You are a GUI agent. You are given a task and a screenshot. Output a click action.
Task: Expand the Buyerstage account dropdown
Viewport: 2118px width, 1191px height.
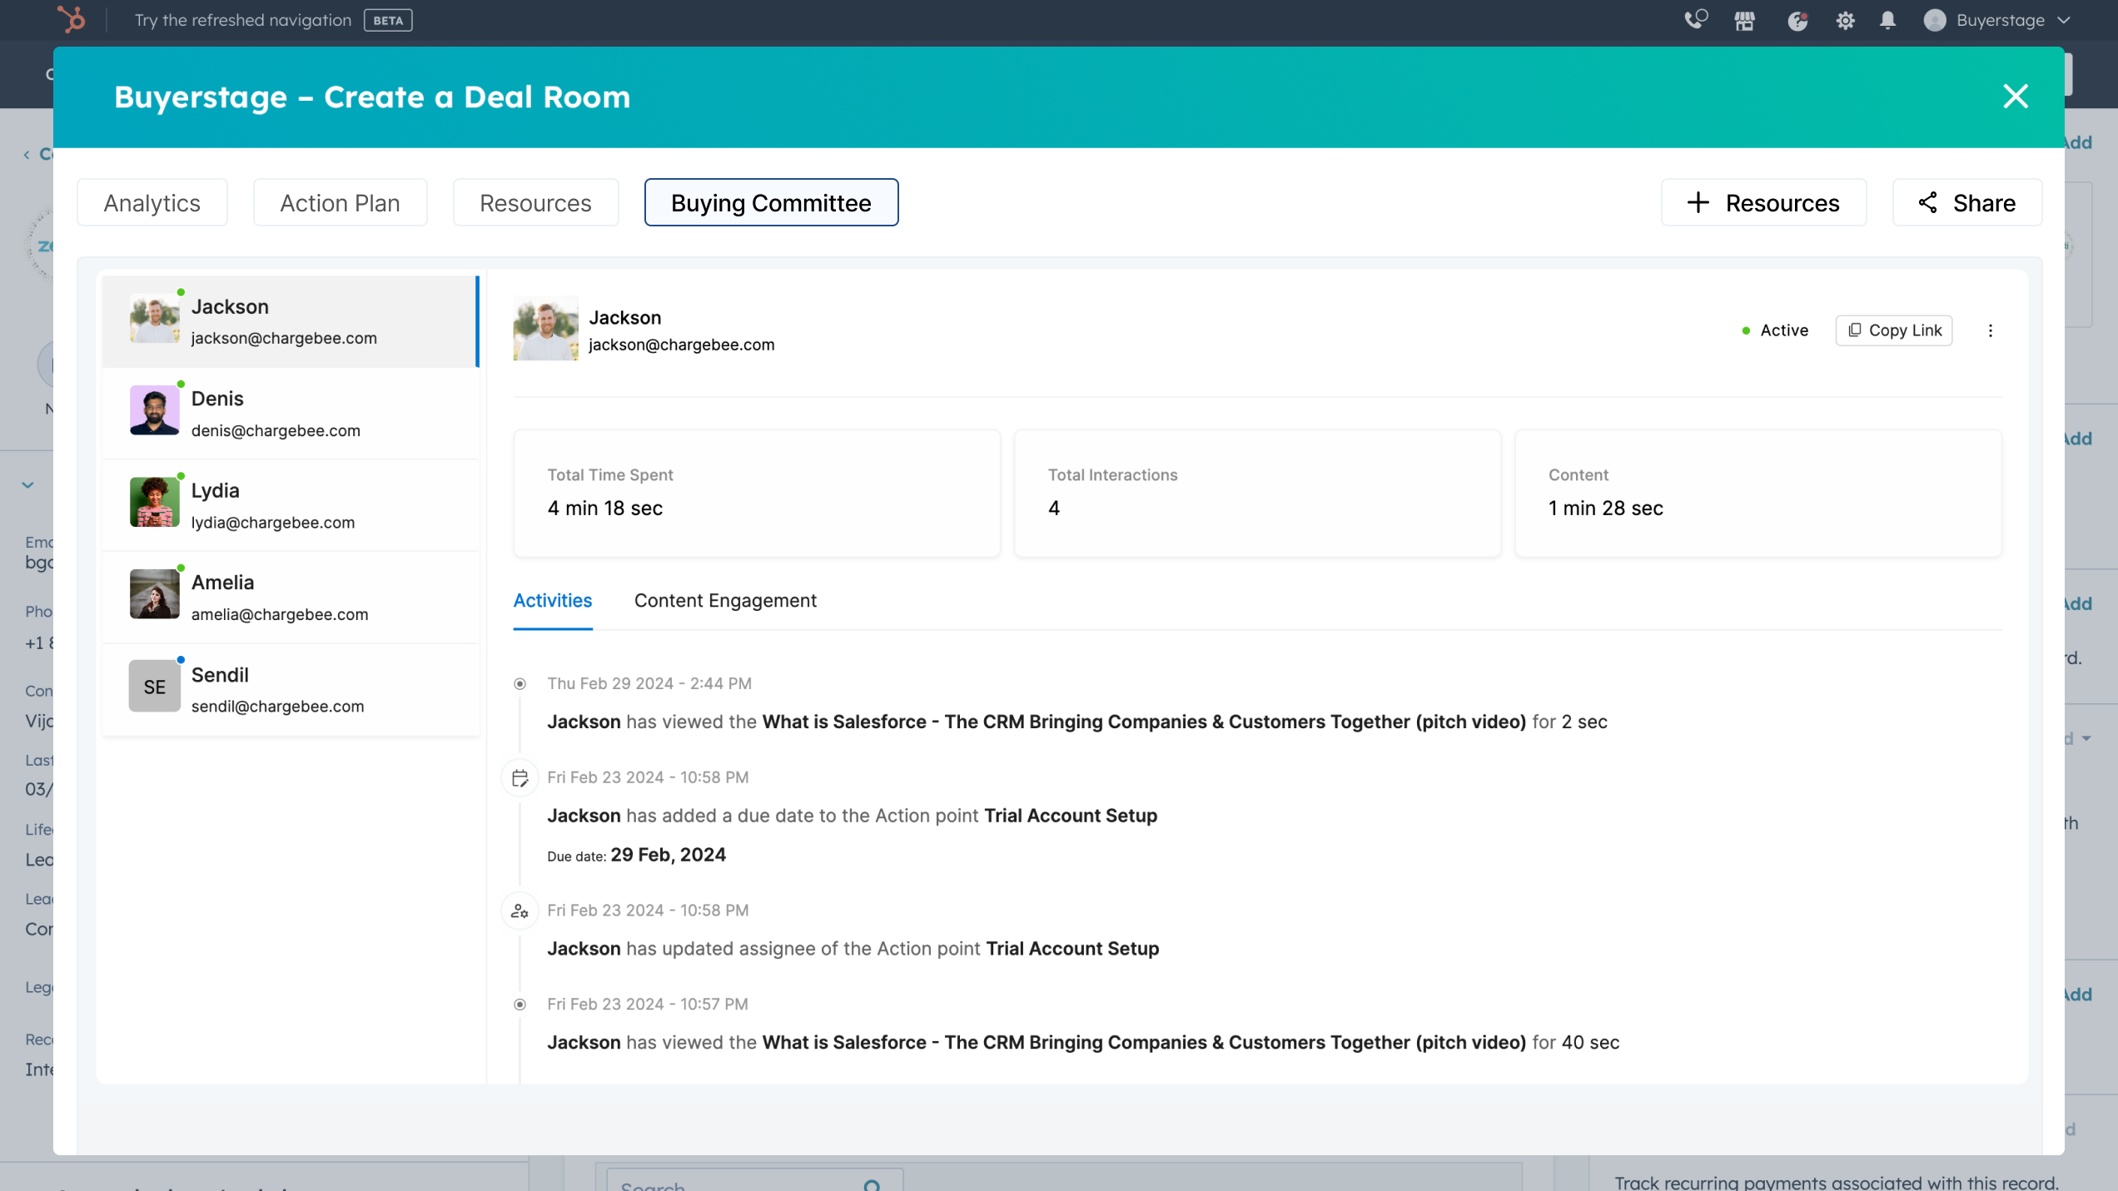tap(2066, 20)
